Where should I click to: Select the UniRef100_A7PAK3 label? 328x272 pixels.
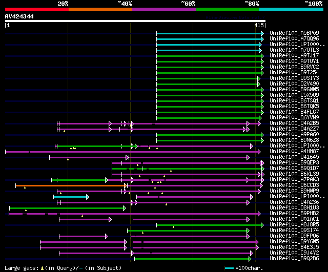(294, 180)
